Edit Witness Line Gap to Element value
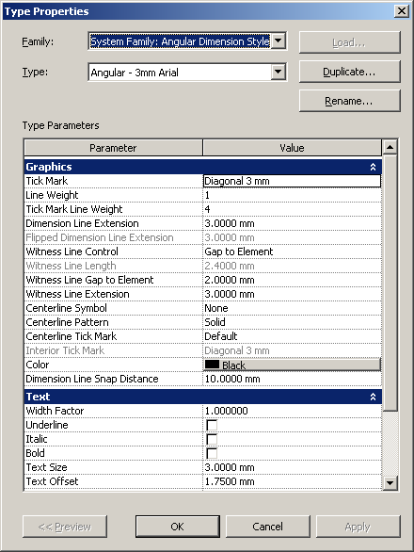The image size is (414, 552). click(292, 280)
